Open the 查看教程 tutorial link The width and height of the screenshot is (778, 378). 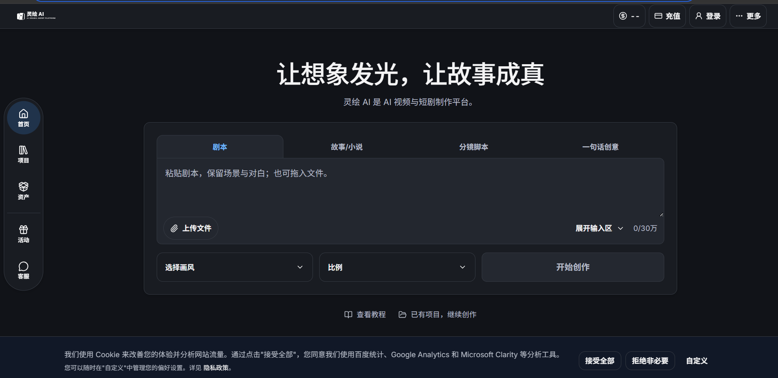coord(365,315)
